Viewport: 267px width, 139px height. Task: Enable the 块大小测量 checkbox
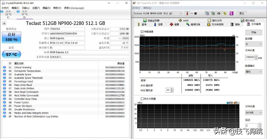click(142, 99)
